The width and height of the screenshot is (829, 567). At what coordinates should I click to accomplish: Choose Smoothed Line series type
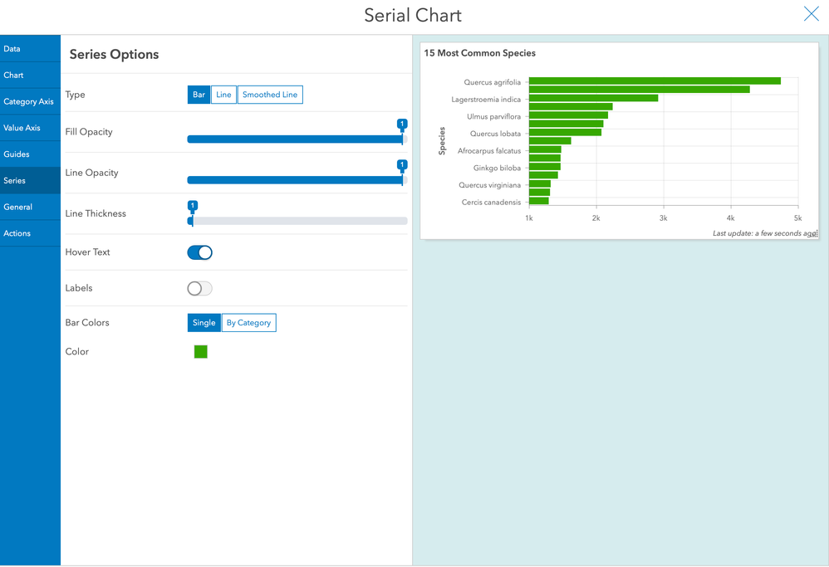(270, 95)
